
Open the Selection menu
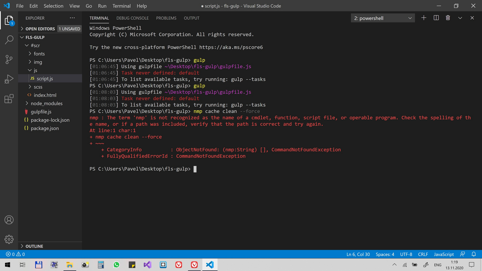tap(53, 6)
